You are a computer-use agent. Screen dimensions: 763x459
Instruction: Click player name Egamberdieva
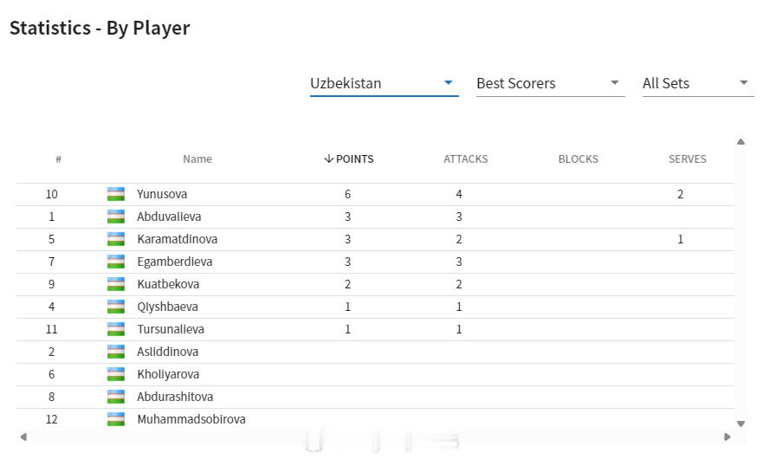[174, 262]
